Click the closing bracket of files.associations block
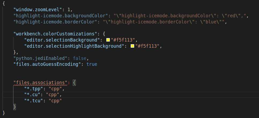Image resolution: width=259 pixels, height=118 pixels. (14, 107)
